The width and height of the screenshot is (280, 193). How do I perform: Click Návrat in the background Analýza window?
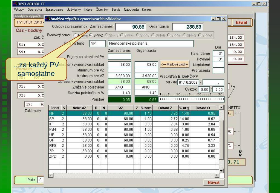pos(241,23)
